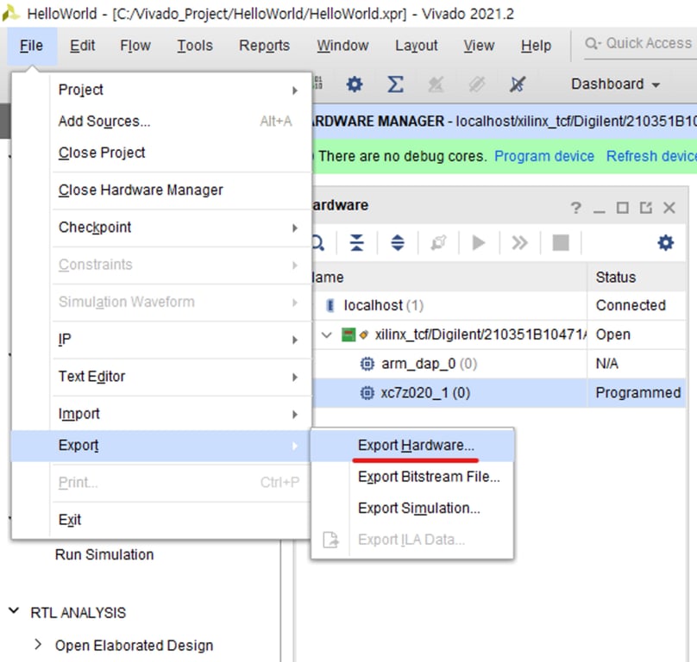Screen dimensions: 697x662
Task: Open the Window menu
Action: click(342, 46)
